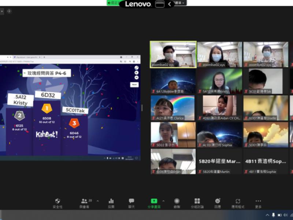293x220 pixels.
Task: Click the Next button in Kahoot
Action: [x=134, y=85]
